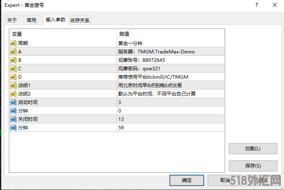Select value 默认为平台时间，不同平台自己计算
The image size is (284, 190).
click(157, 94)
